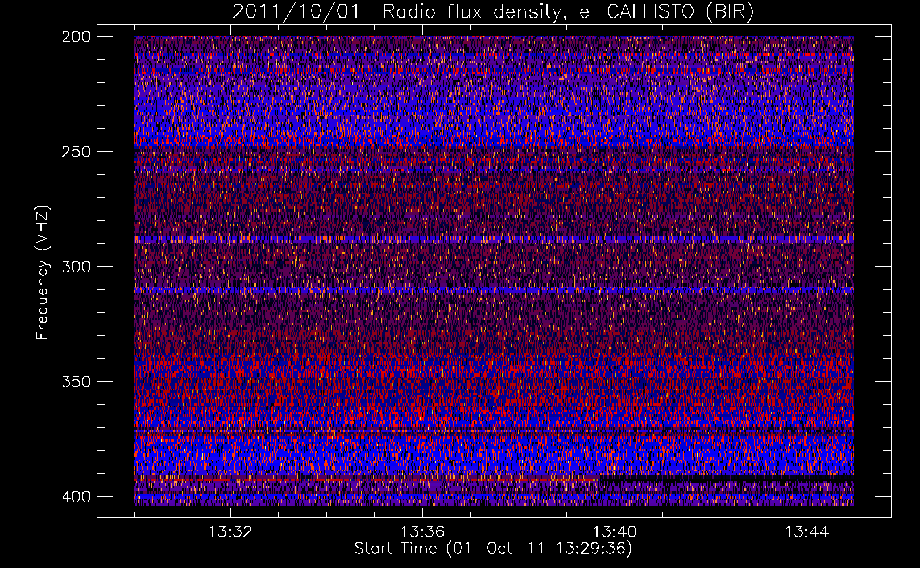Click the 13:36 time tick label
This screenshot has height=568, width=920.
point(422,532)
